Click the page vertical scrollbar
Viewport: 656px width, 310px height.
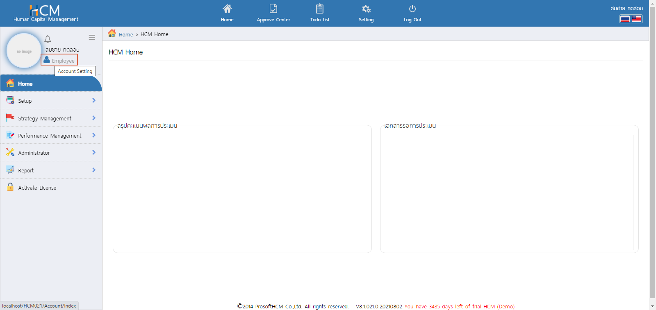(652, 152)
